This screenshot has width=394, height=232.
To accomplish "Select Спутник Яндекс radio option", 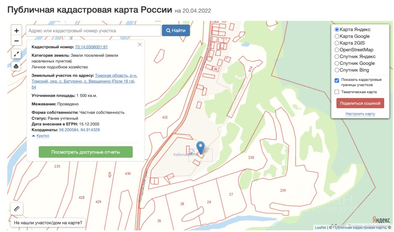I will click(x=337, y=57).
